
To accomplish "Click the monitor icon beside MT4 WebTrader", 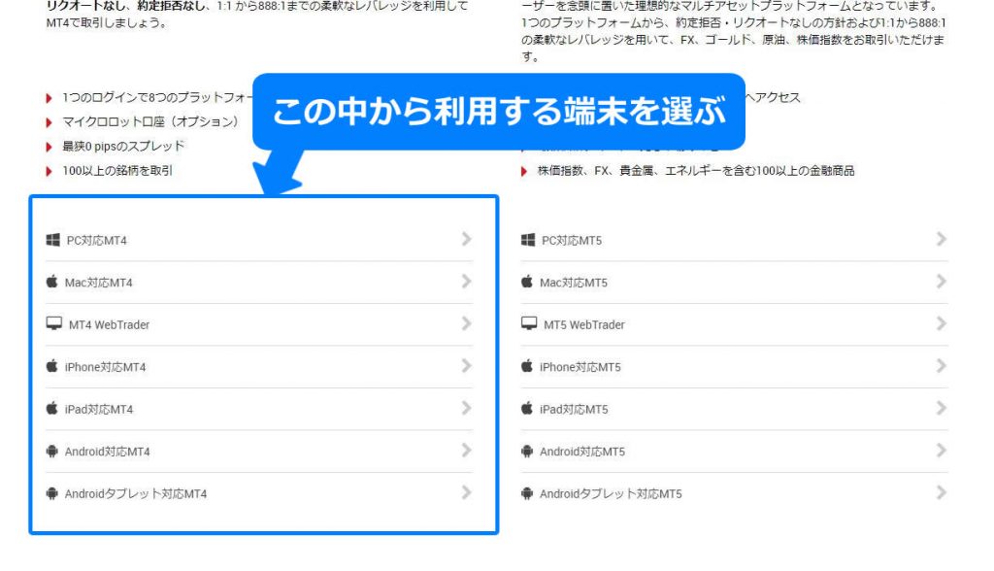I will [54, 323].
